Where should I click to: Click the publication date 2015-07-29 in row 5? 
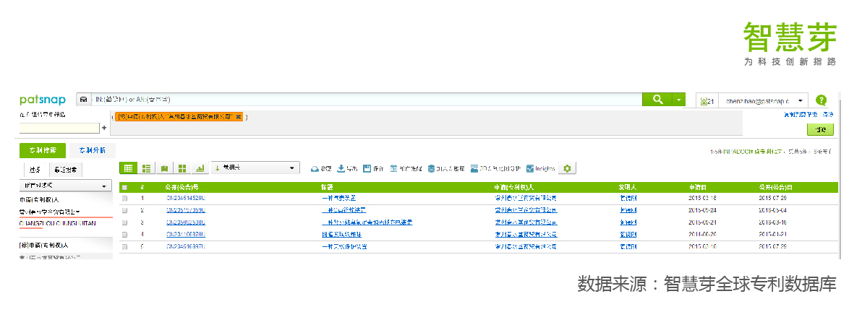[773, 246]
